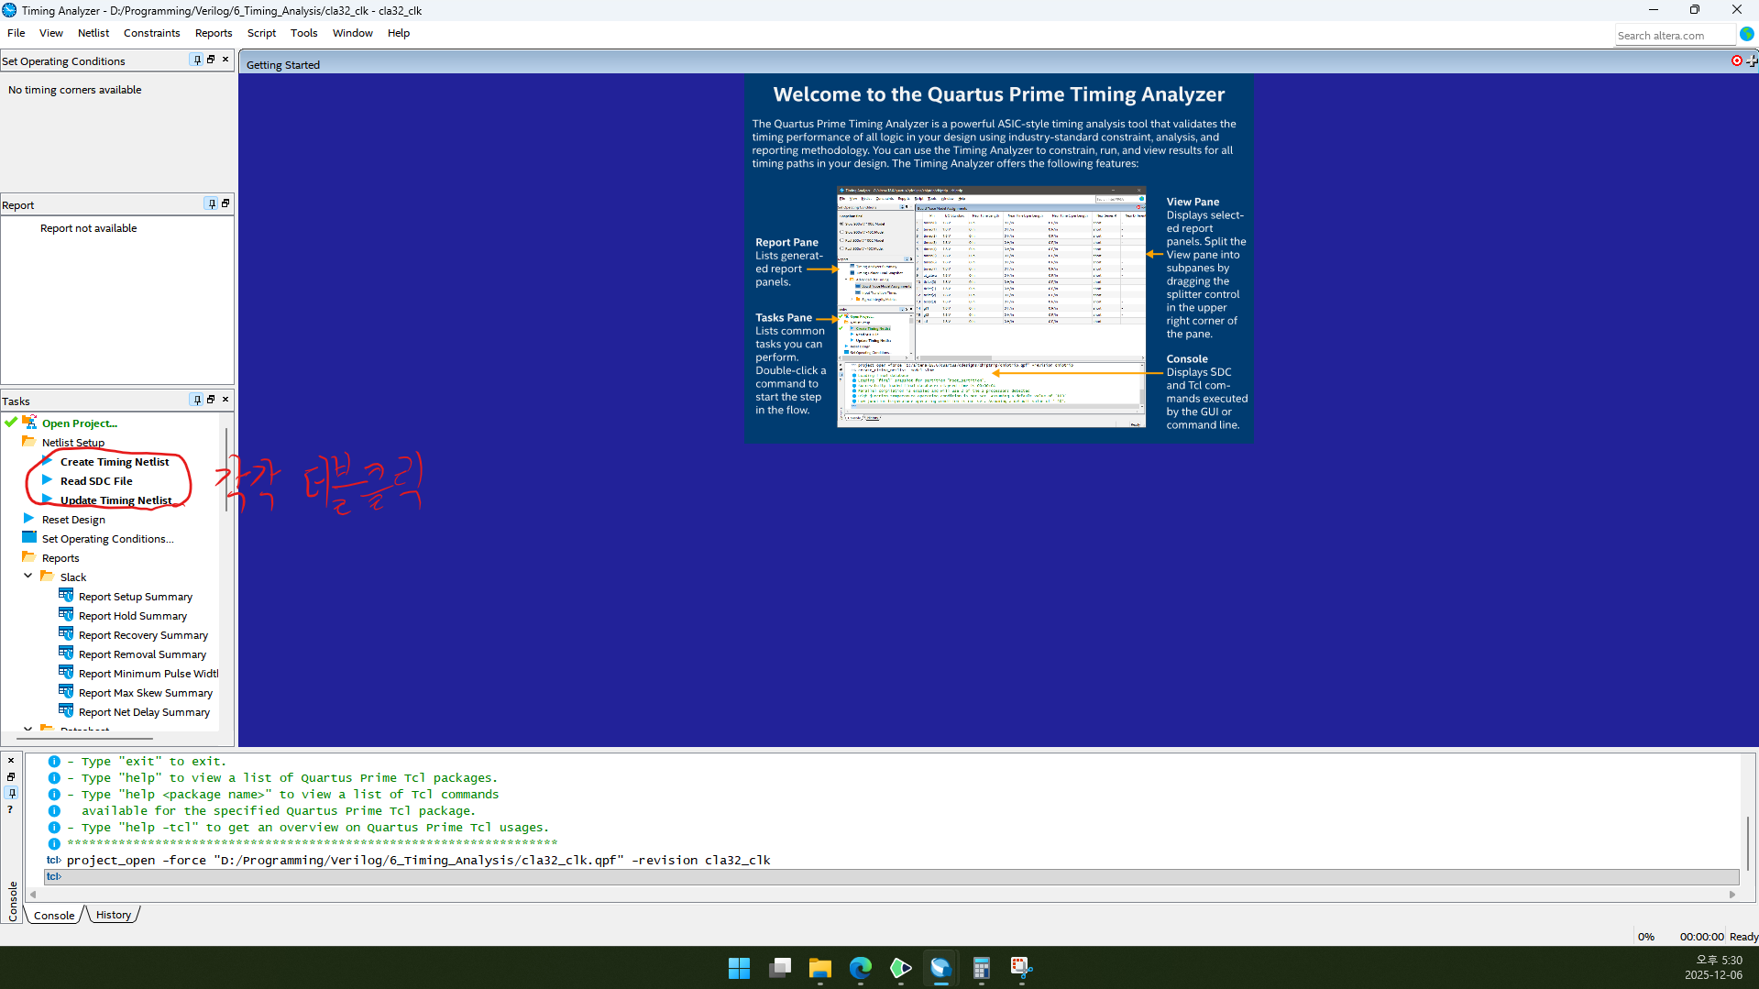Image resolution: width=1759 pixels, height=989 pixels.
Task: Run Report Setup Summary
Action: [135, 596]
